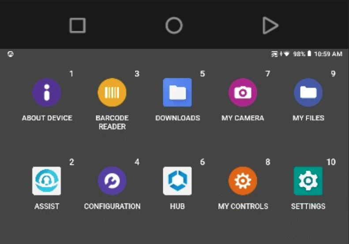Viewport: 349px width, 244px height.
Task: Open the Downloads folder icon
Action: click(x=177, y=92)
